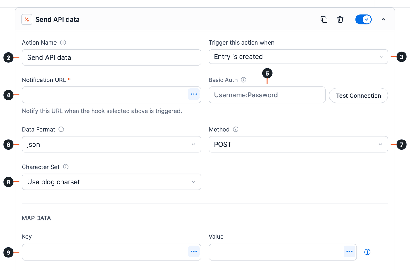Click info icon beside Basic Auth
Screen dimensions: 410x270
point(243,80)
